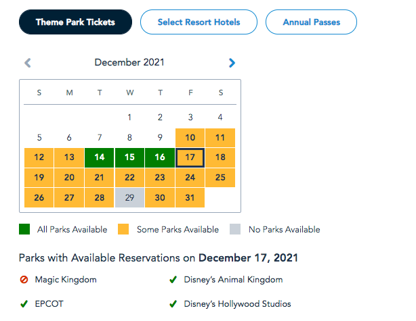Select the highlighted December 17 date
This screenshot has height=321, width=416.
[x=190, y=157]
